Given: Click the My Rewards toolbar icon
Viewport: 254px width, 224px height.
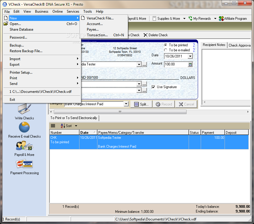Looking at the screenshot, I should (190, 19).
